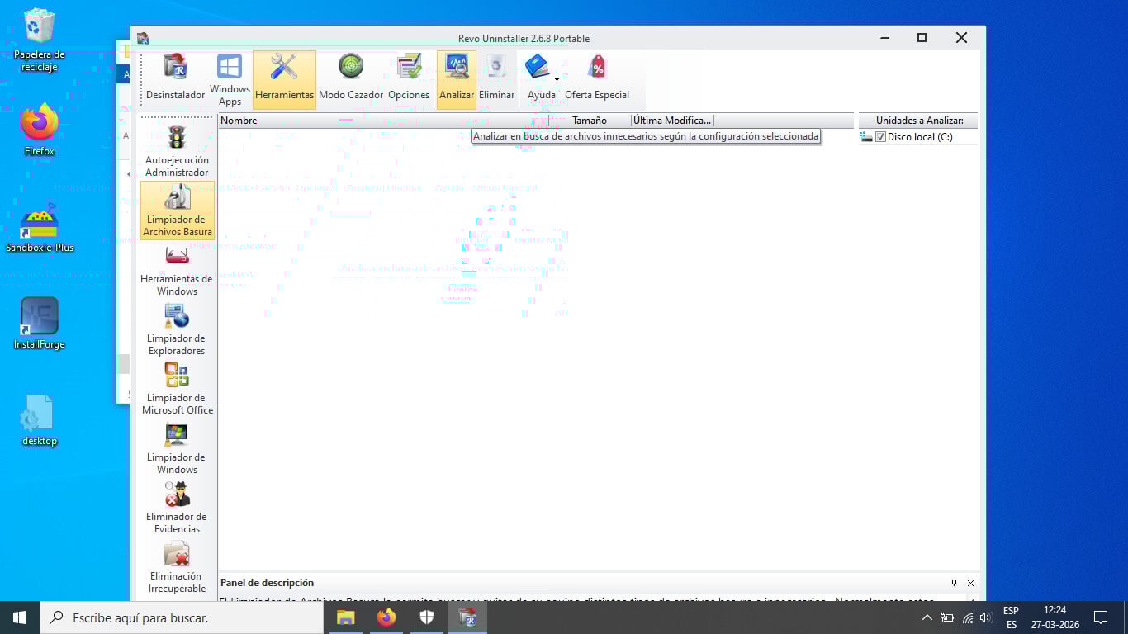Activate Modo Cazador hunter mode
This screenshot has width=1128, height=634.
click(x=351, y=79)
